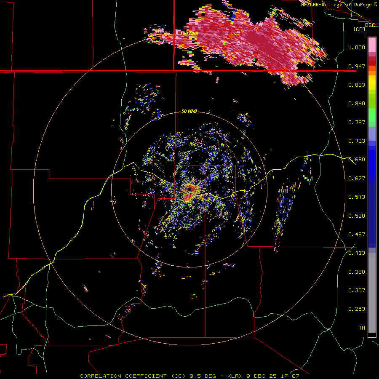Select the 0.627 scale value
This screenshot has height=379, width=379.
point(357,179)
